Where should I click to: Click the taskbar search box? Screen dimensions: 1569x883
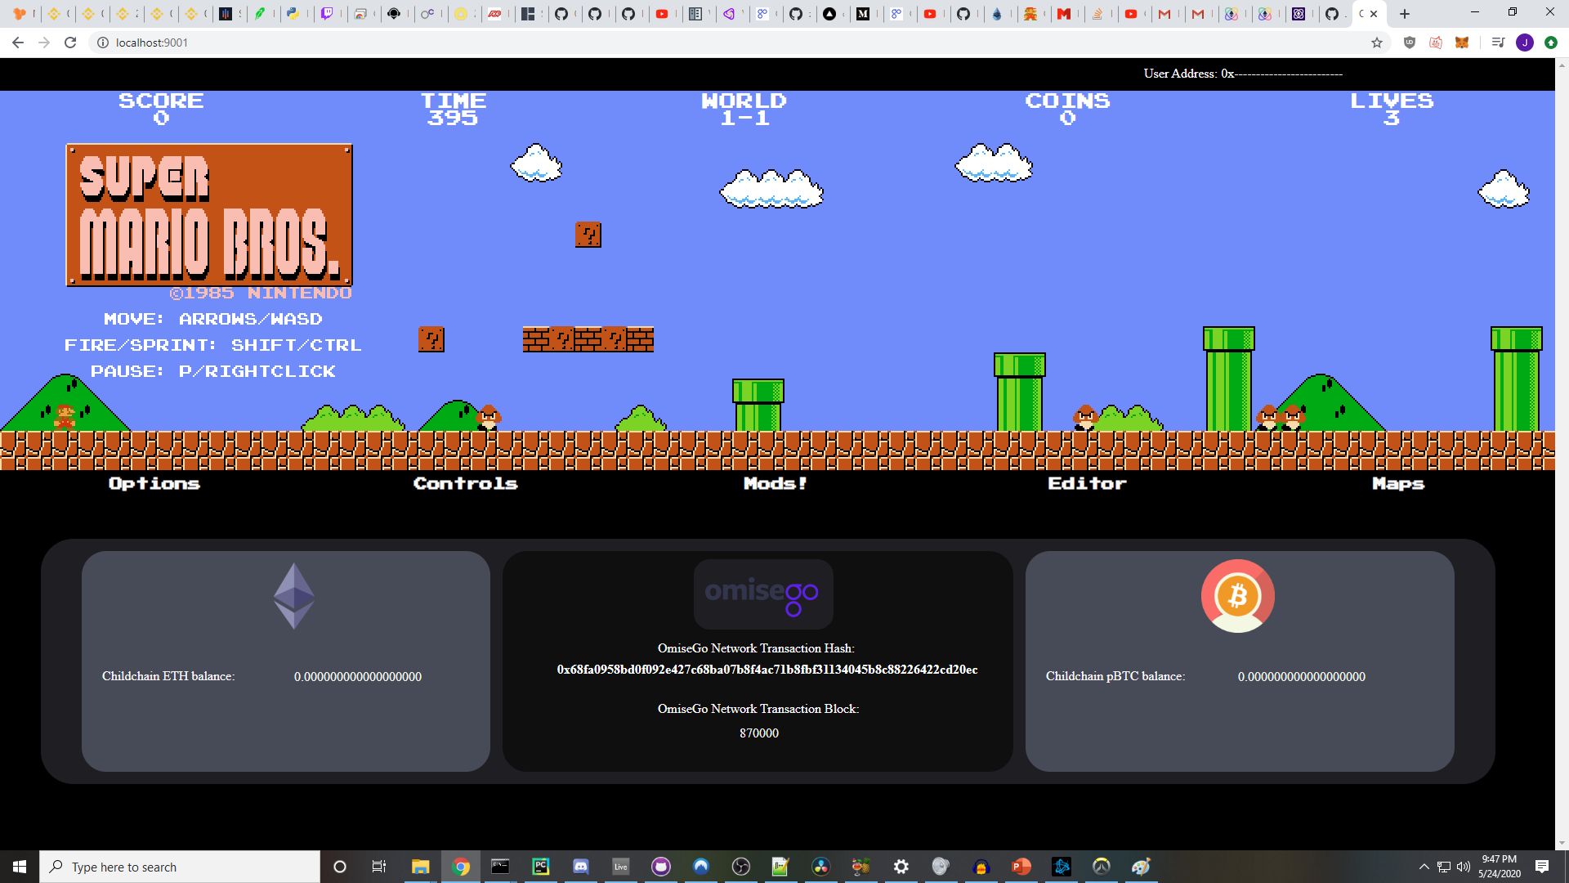[x=180, y=867]
